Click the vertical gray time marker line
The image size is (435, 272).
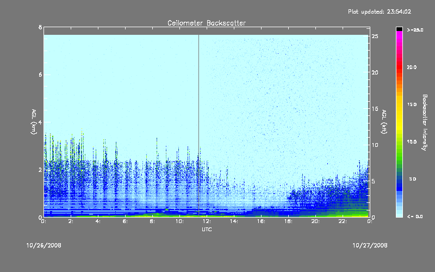click(x=198, y=126)
